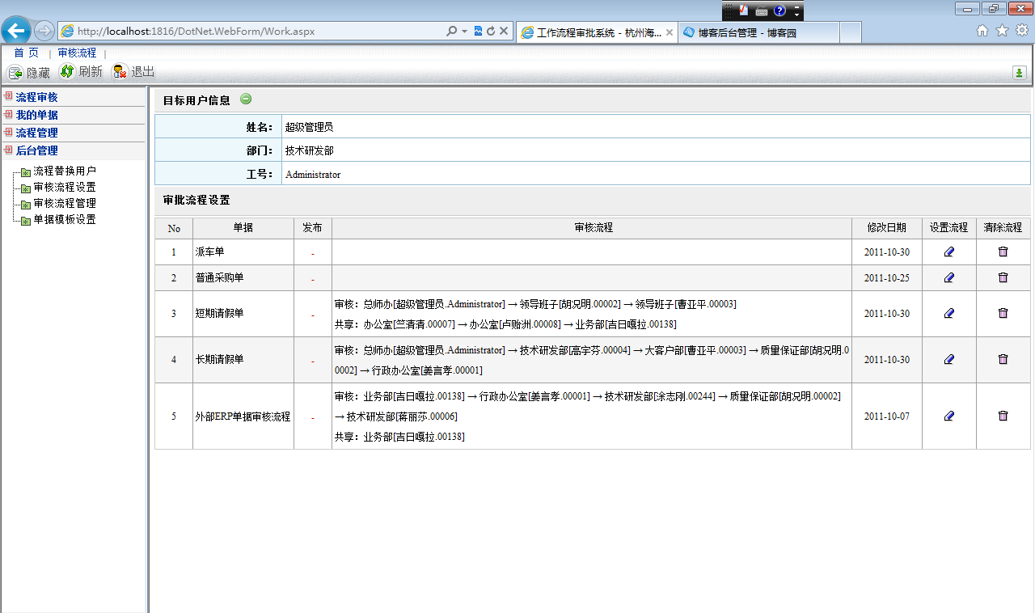The height and width of the screenshot is (613, 1035).
Task: Click the 审核流程 column header
Action: click(x=592, y=228)
